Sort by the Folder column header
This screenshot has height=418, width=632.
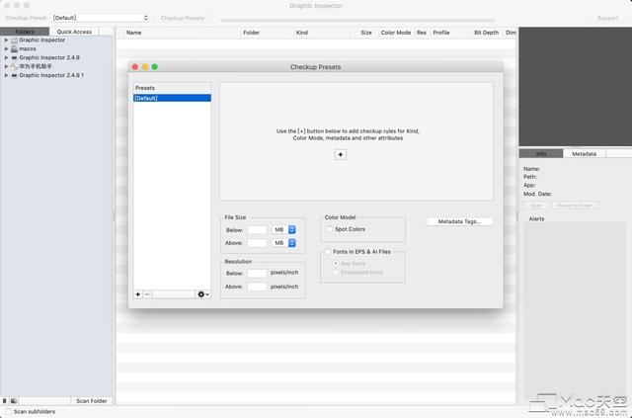(x=268, y=33)
